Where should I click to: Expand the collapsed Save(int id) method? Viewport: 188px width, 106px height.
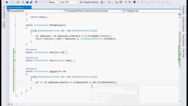15,52
